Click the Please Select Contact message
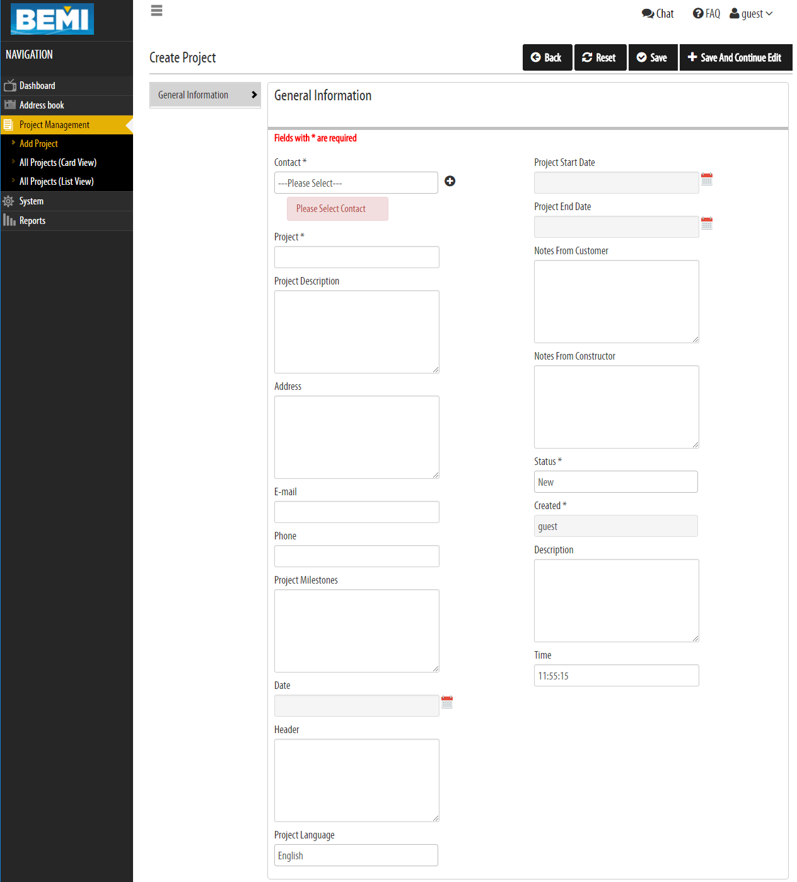 (x=337, y=209)
